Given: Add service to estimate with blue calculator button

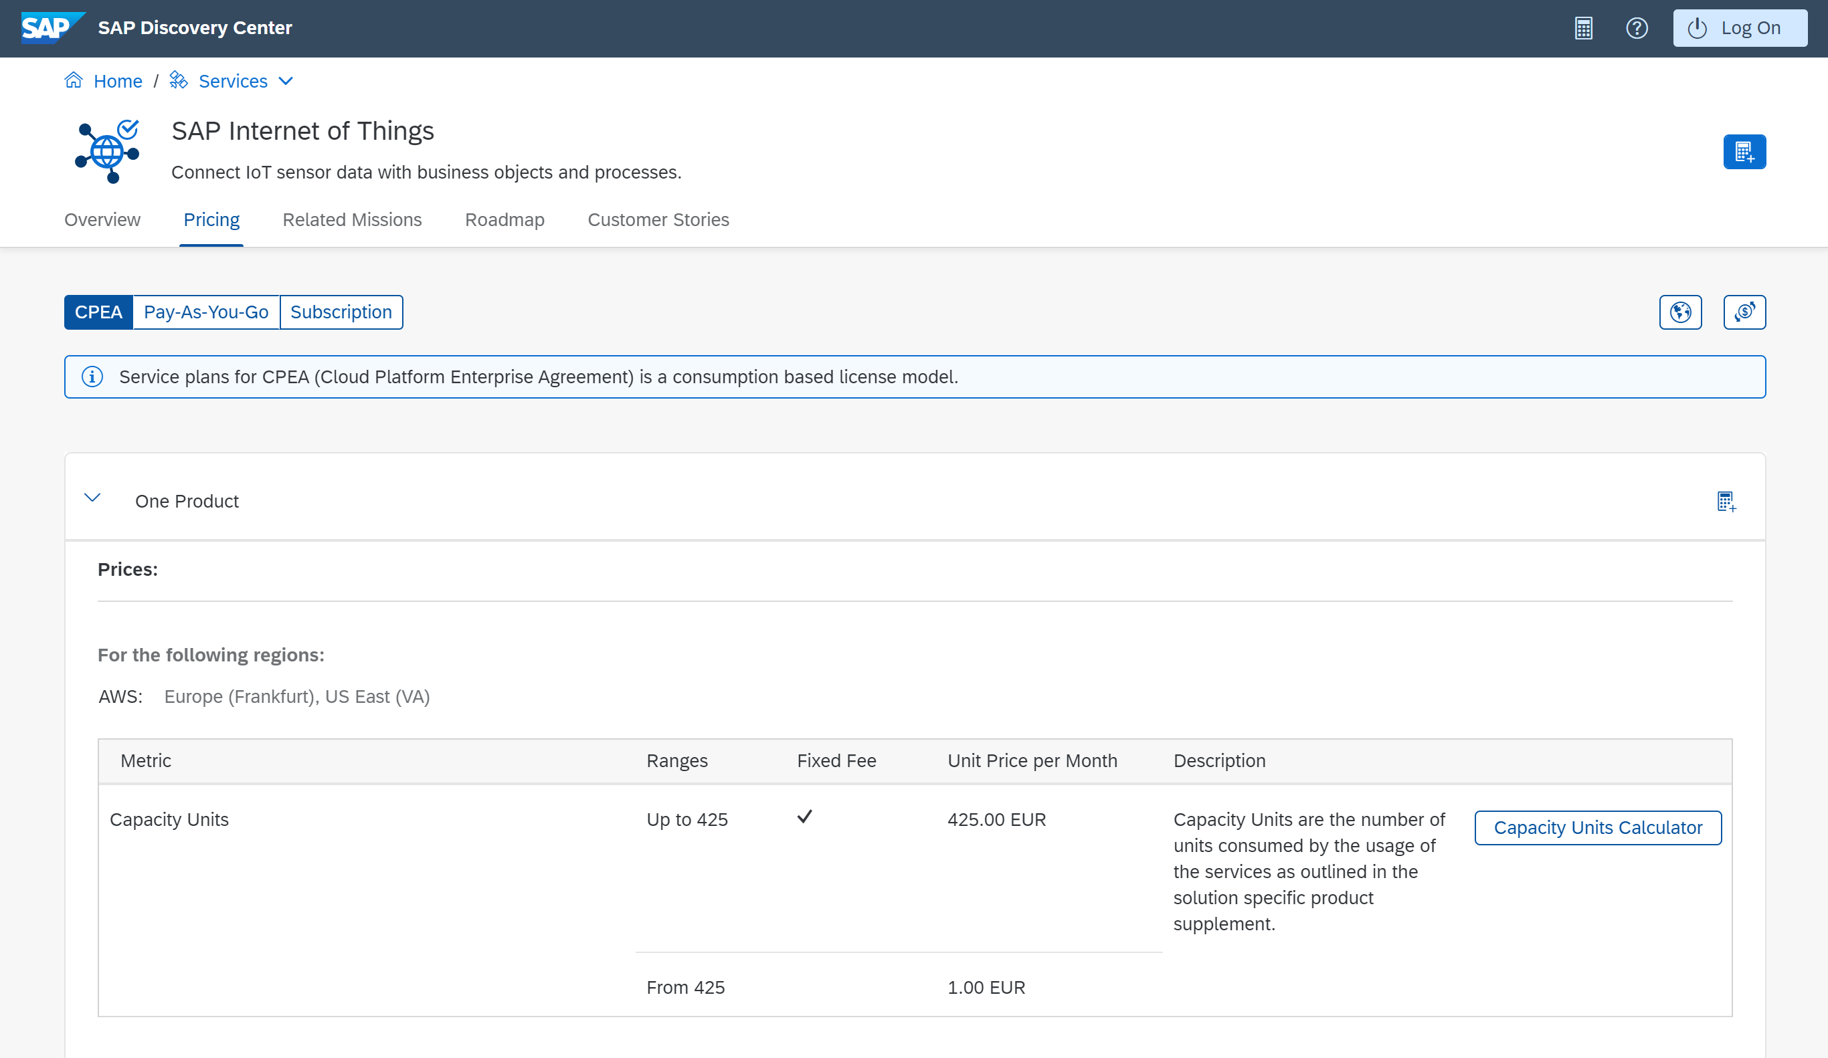Looking at the screenshot, I should click(1744, 152).
